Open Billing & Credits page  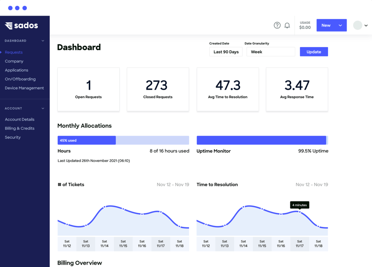(20, 128)
